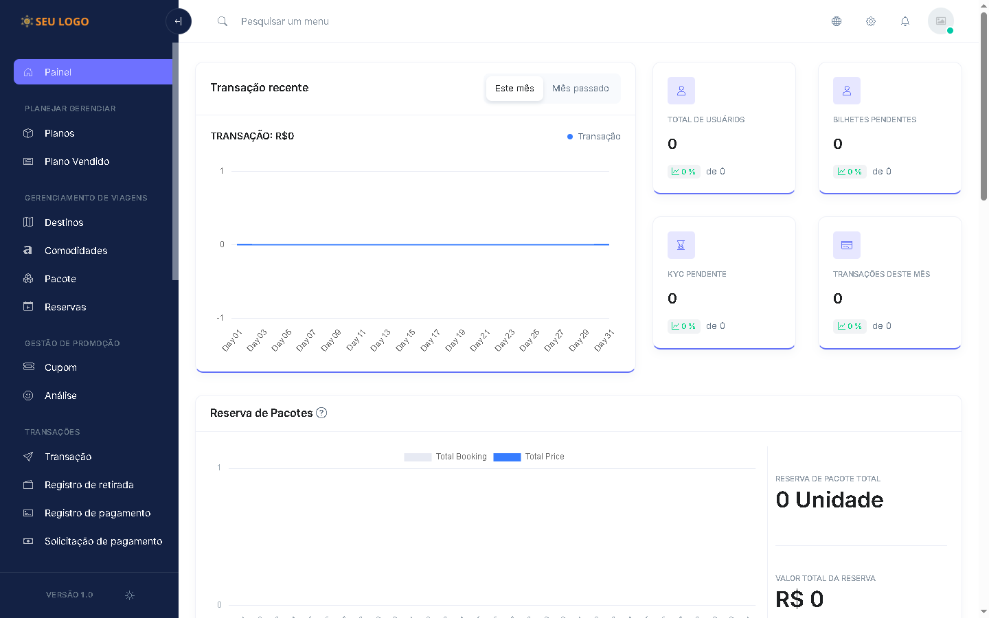This screenshot has width=989, height=618.
Task: Click the 'Transações deste mês' card icon
Action: tap(847, 245)
